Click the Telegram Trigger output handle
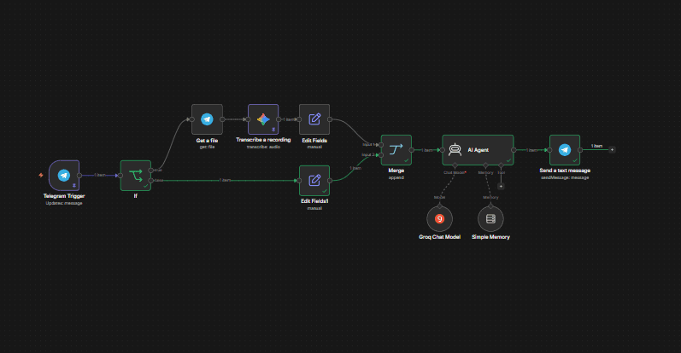This screenshot has width=681, height=353. click(x=79, y=176)
